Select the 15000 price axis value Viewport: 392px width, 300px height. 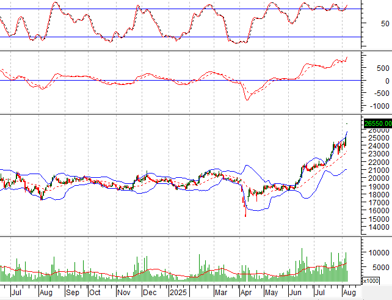[x=379, y=219]
